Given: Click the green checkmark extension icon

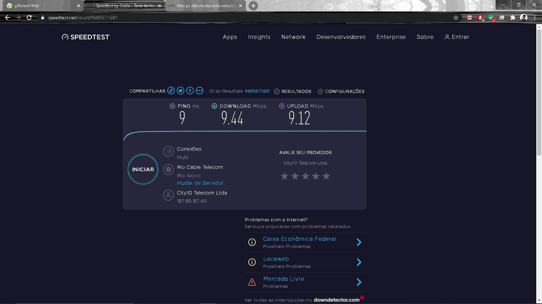Looking at the screenshot, I should tap(491, 18).
